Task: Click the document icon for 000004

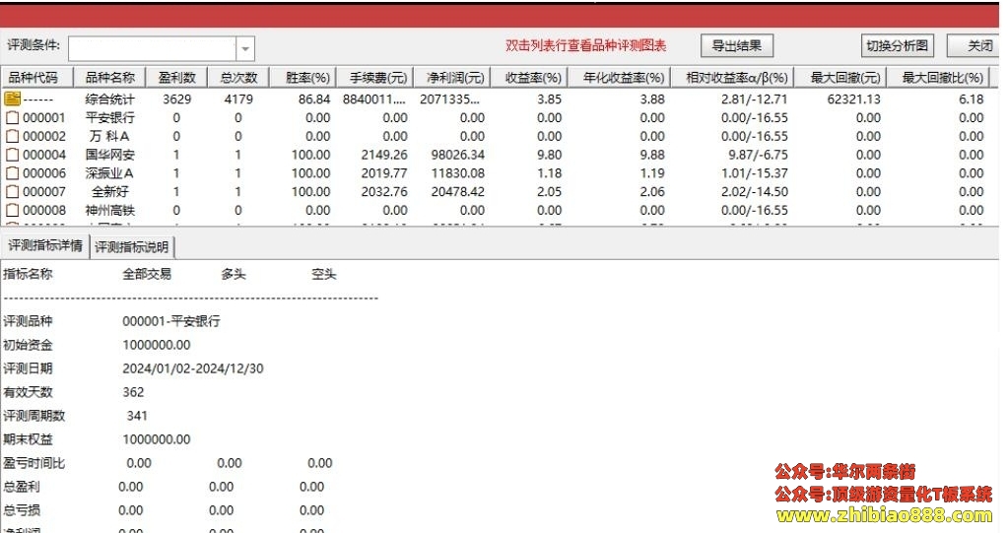Action: tap(12, 155)
